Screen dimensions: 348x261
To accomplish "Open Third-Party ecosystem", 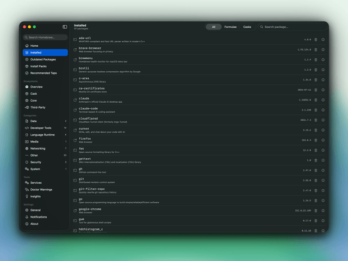I will click(x=45, y=108).
